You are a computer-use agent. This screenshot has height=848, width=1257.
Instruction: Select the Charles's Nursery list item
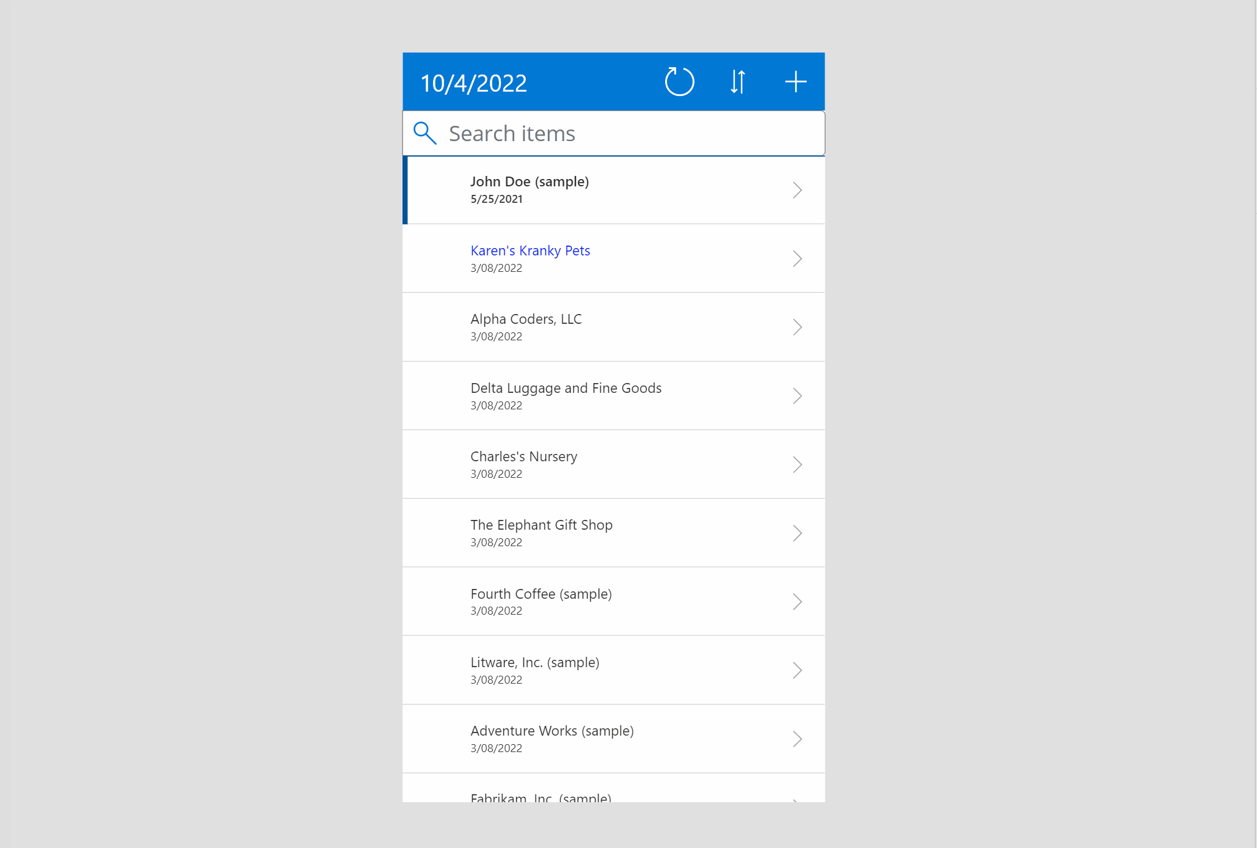click(613, 464)
